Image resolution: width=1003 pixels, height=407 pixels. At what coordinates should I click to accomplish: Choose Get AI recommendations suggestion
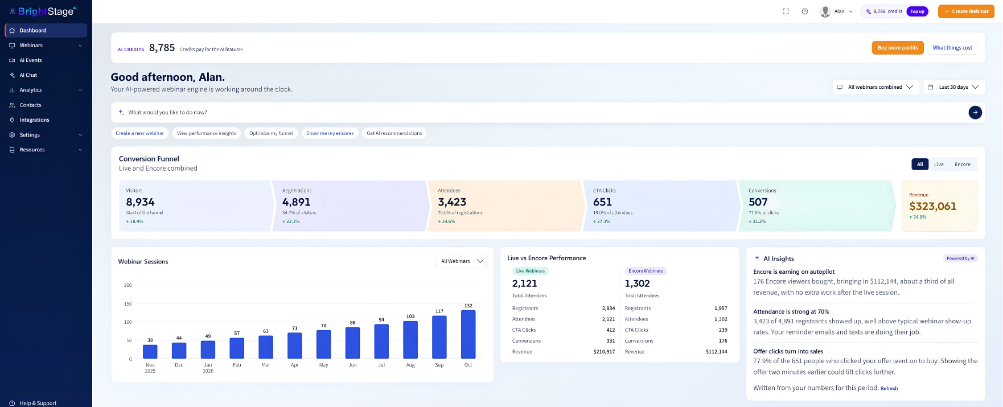(x=394, y=133)
